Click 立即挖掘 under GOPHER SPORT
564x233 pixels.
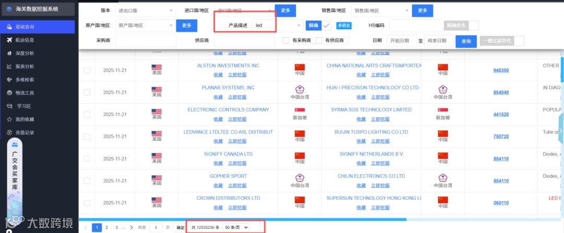pyautogui.click(x=237, y=185)
